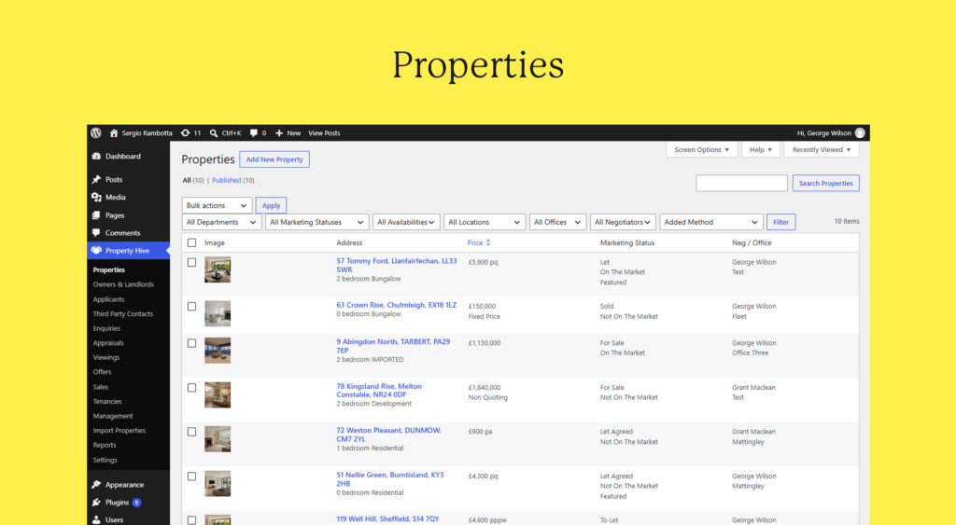Open the All Departments dropdown
956x525 pixels.
tap(221, 222)
